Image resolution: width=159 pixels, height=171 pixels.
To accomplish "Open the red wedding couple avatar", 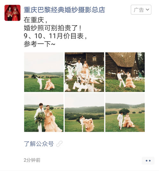I will point(12,13).
